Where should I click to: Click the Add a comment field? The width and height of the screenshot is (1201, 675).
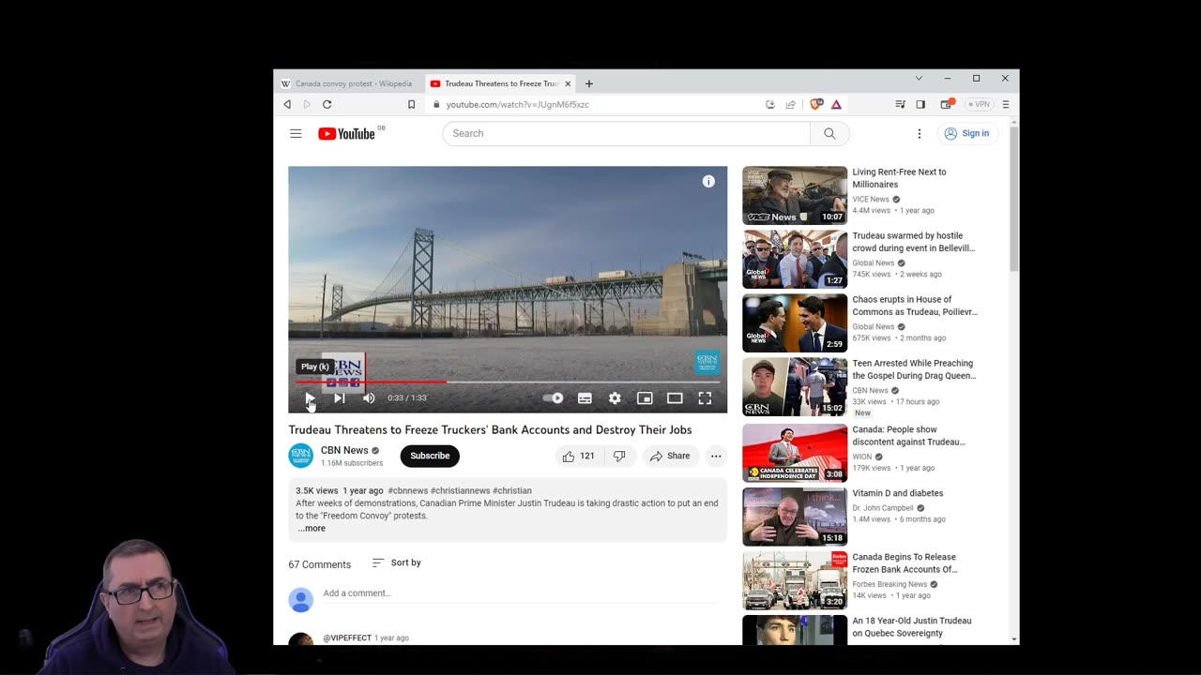[x=521, y=593]
